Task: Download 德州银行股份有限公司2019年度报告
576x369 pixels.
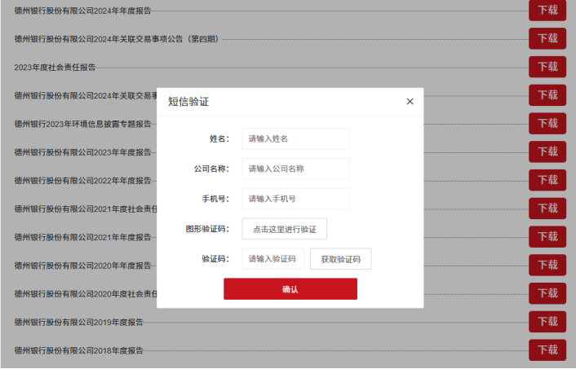Action: click(547, 322)
